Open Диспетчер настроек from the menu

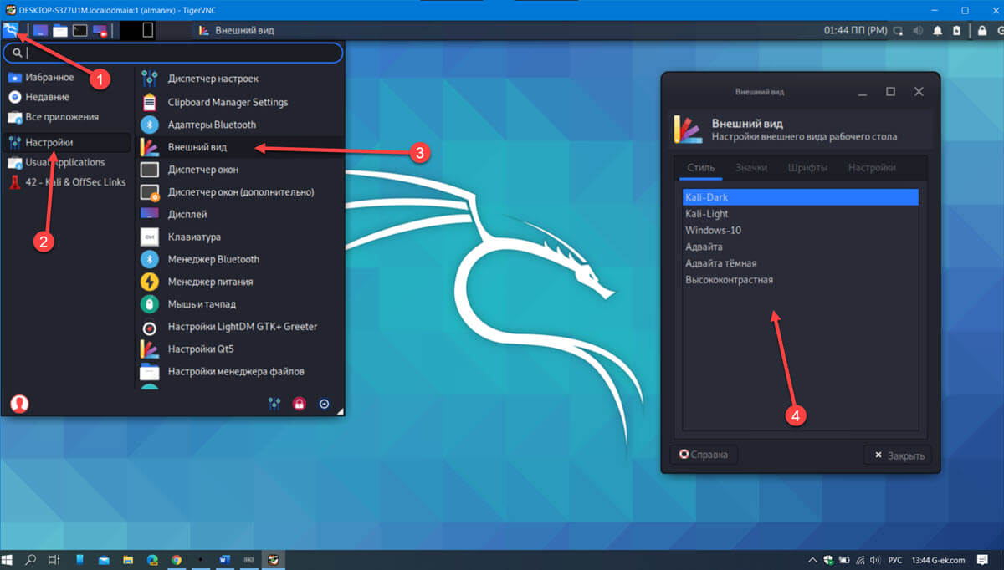[239, 79]
